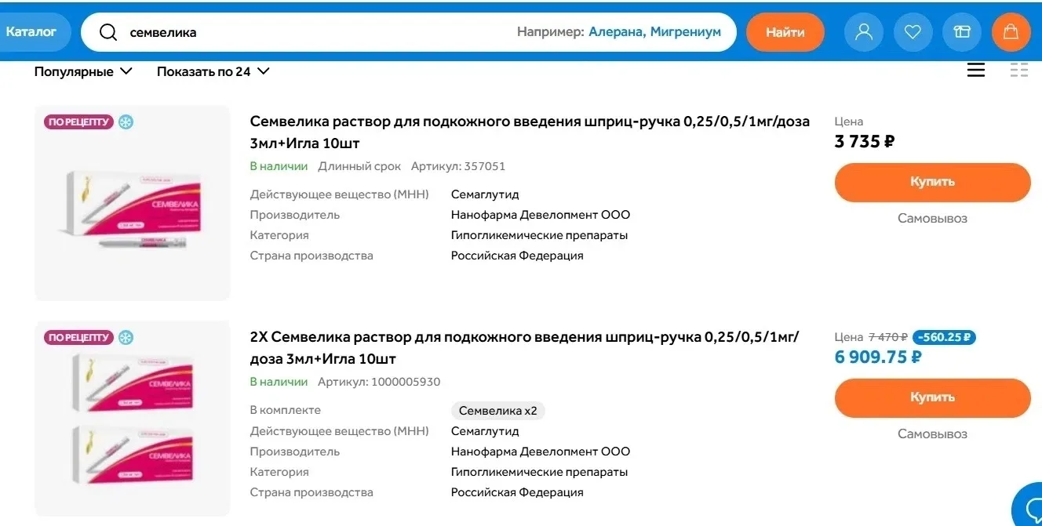Open the Каталог menu
Screen dimensions: 1042x526
click(32, 32)
